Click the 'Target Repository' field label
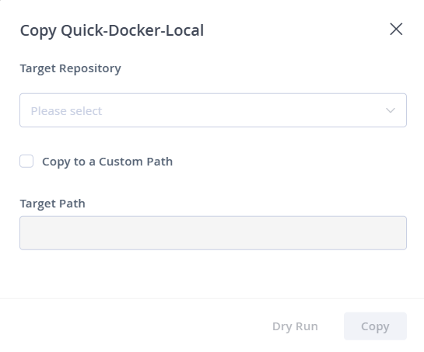Screen dimensions: 424x352 [x=70, y=68]
